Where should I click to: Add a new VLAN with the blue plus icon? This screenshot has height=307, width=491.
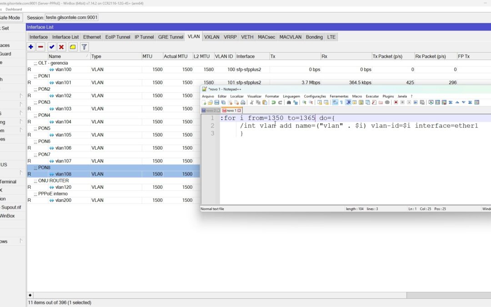pyautogui.click(x=30, y=47)
